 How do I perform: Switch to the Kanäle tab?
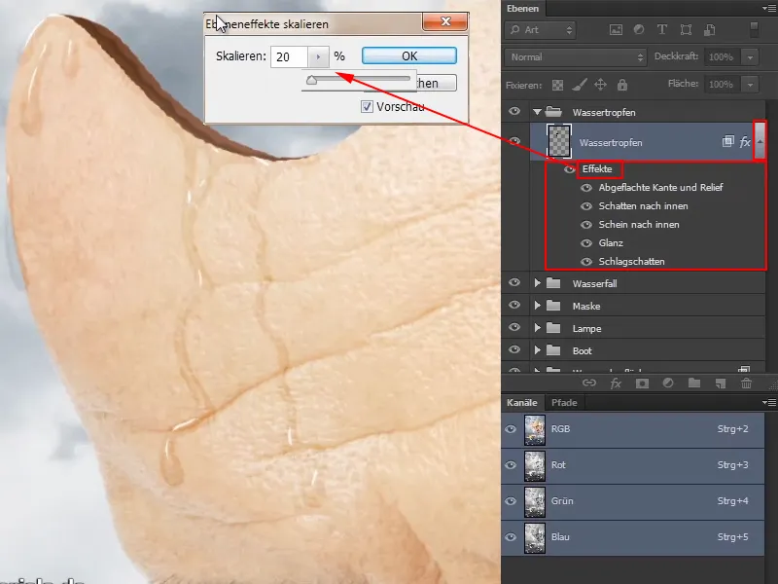pos(522,402)
